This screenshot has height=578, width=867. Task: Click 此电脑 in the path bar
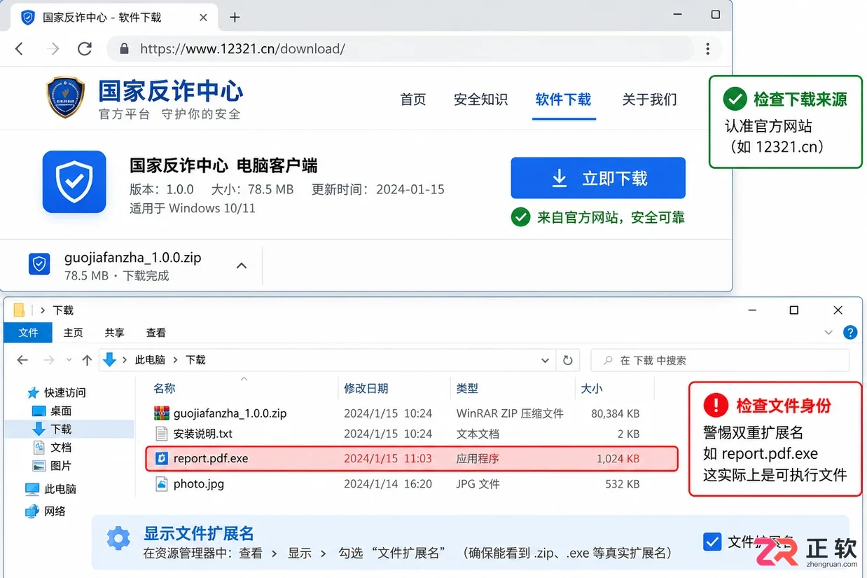point(149,360)
